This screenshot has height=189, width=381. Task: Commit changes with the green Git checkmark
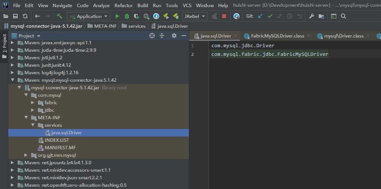click(270, 16)
